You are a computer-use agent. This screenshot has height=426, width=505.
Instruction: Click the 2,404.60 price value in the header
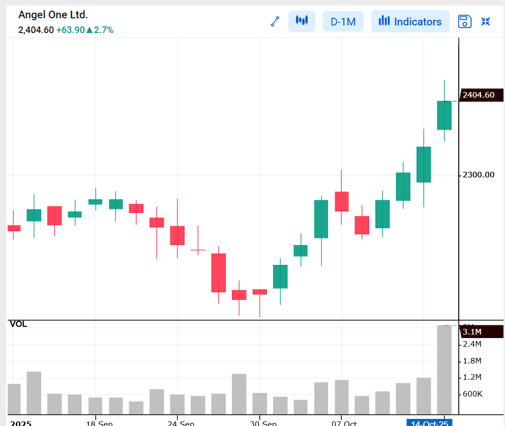click(36, 30)
